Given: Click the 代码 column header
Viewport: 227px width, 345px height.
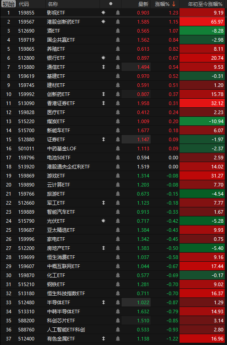Looking at the screenshot, I should pos(24,4).
